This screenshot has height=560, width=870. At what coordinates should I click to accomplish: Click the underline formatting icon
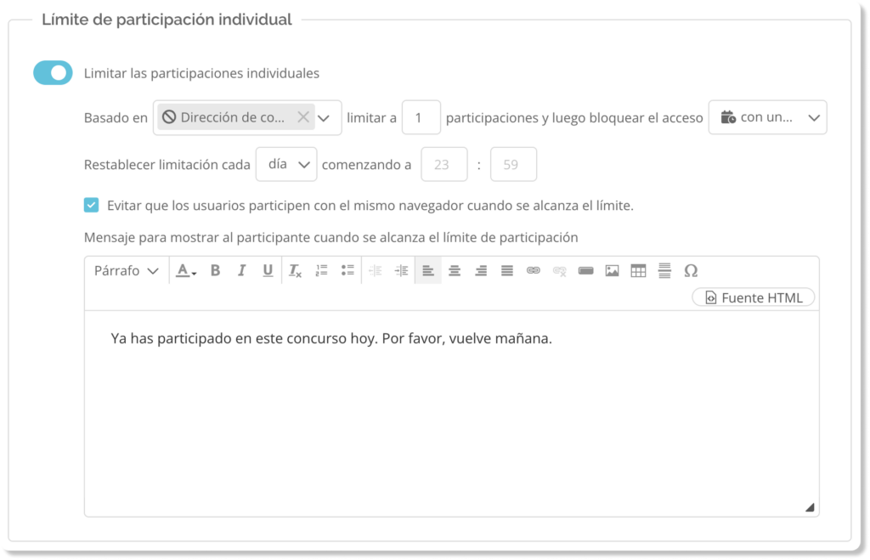point(268,270)
